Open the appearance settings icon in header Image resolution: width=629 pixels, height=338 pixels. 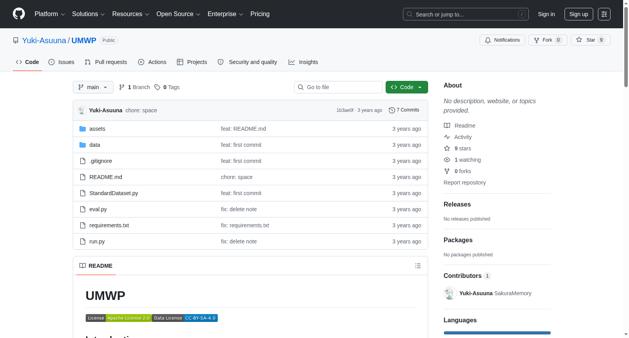604,14
